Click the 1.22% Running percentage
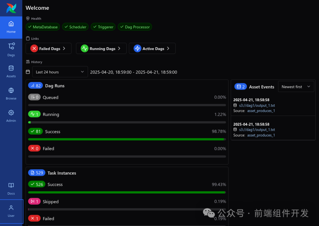 click(x=220, y=114)
